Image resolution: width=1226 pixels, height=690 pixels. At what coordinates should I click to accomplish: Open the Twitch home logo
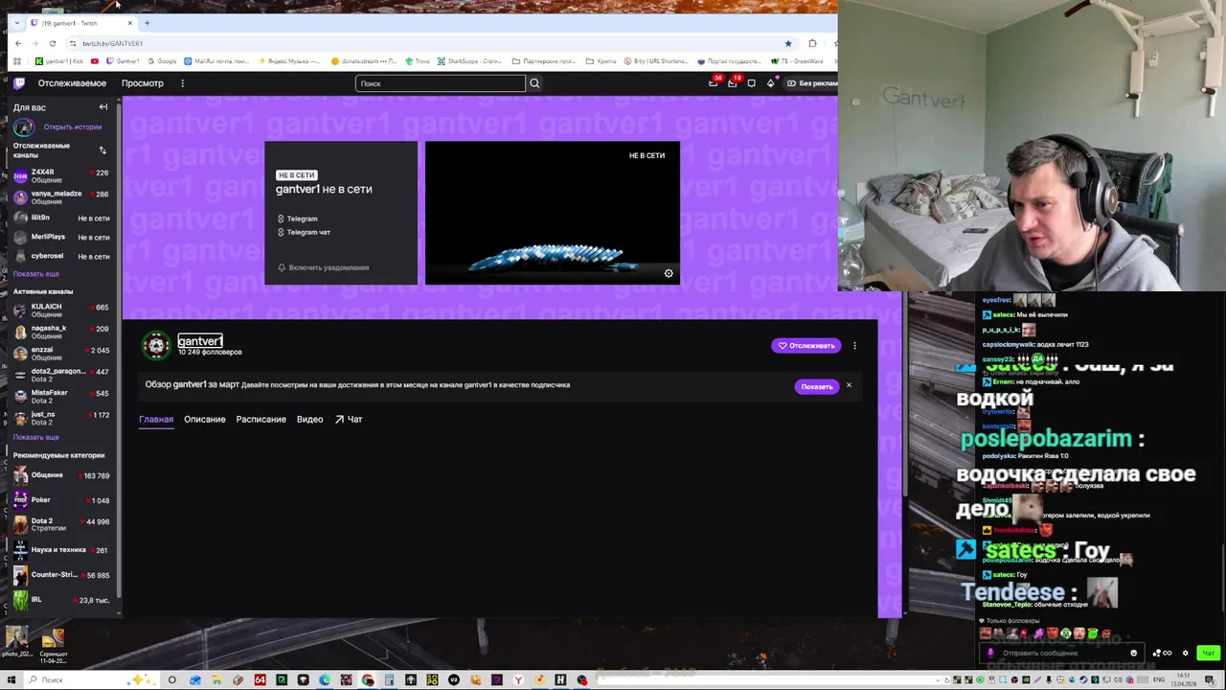pos(19,83)
